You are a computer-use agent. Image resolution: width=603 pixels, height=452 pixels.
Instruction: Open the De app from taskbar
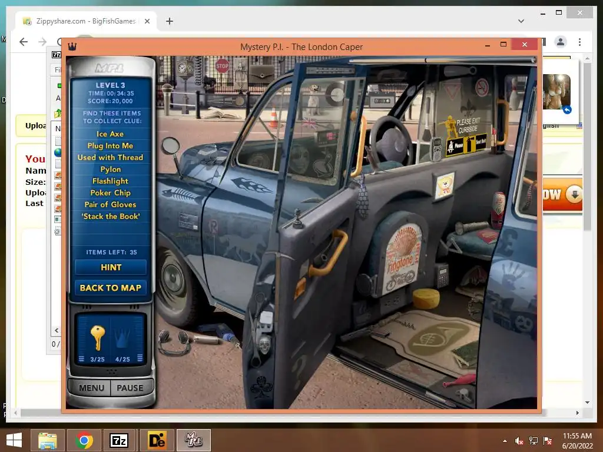click(157, 440)
